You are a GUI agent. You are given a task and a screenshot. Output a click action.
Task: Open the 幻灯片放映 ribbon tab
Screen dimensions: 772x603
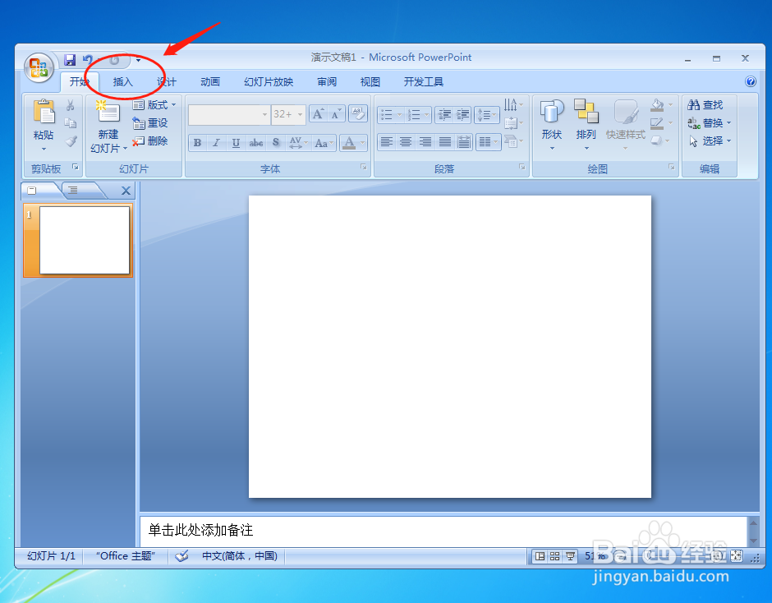(x=269, y=82)
